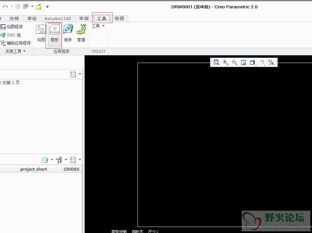
Task: Click the 辅助应用程序 wrench icon
Action: coord(3,43)
